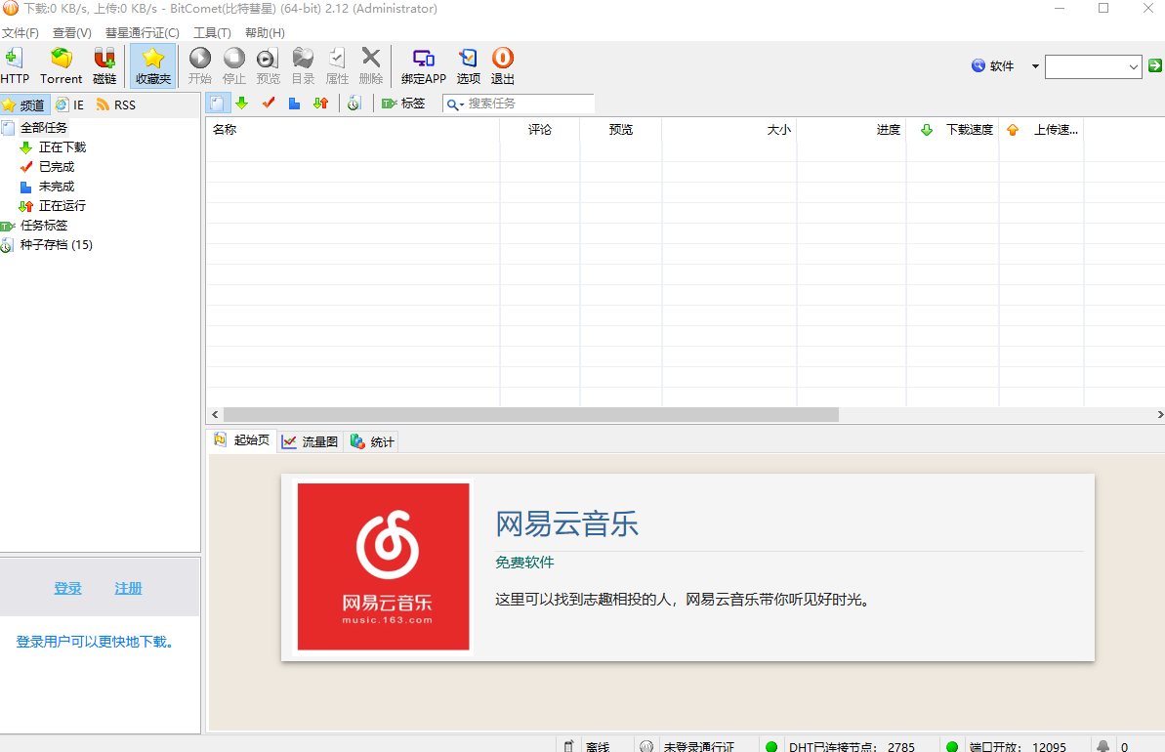This screenshot has height=752, width=1165.
Task: Select 正在运行 in the task tree
Action: click(62, 205)
